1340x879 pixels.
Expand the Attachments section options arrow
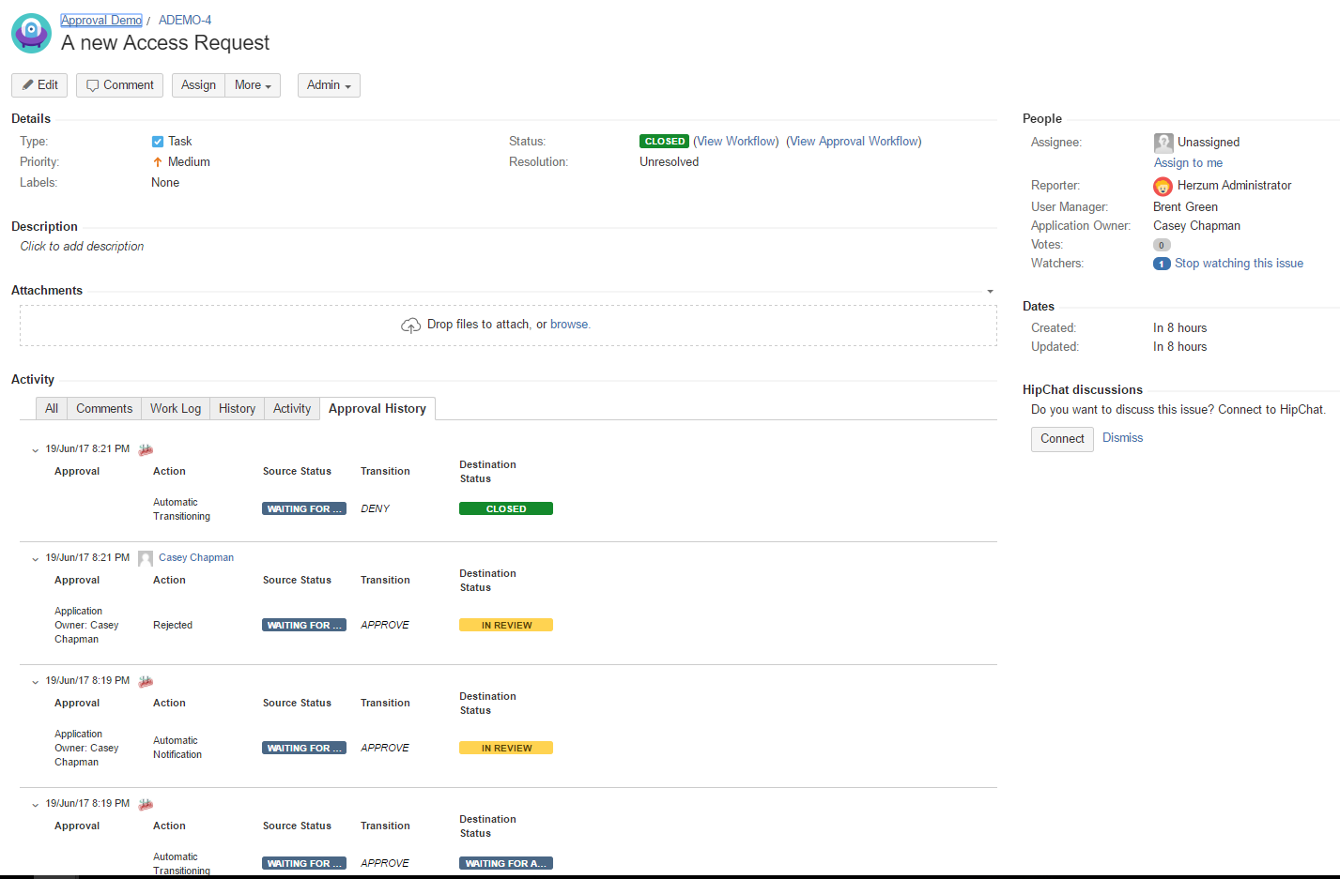pyautogui.click(x=990, y=292)
